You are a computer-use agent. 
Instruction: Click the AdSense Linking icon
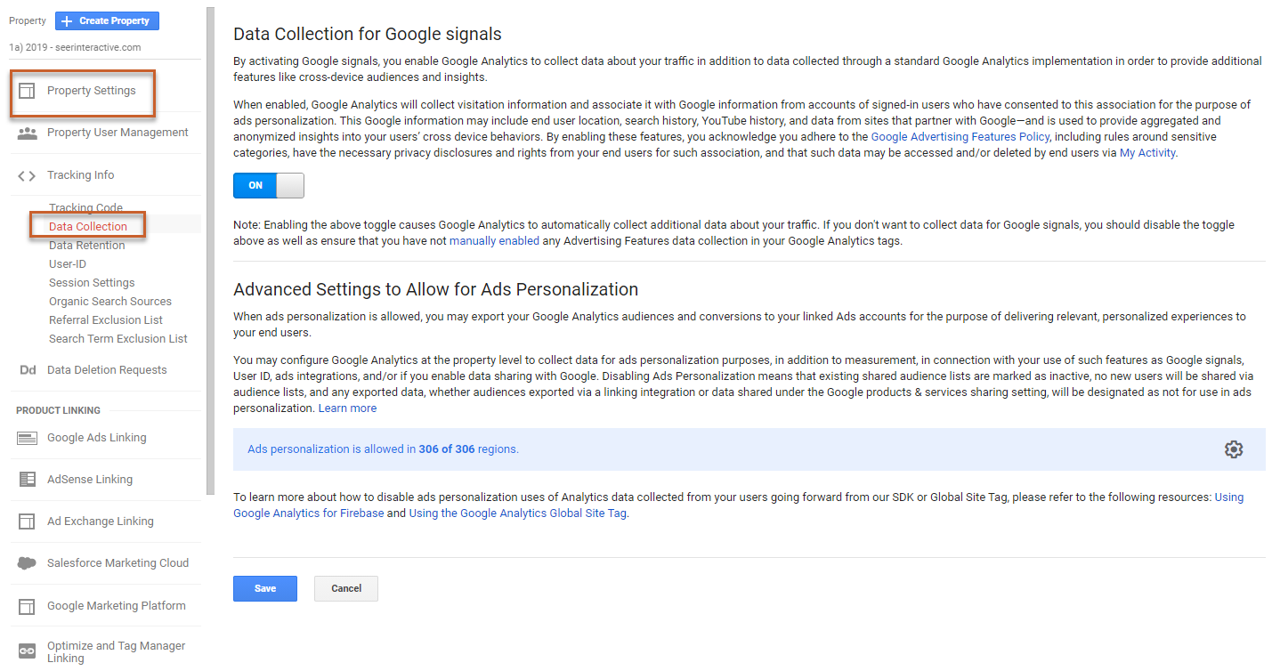[27, 480]
